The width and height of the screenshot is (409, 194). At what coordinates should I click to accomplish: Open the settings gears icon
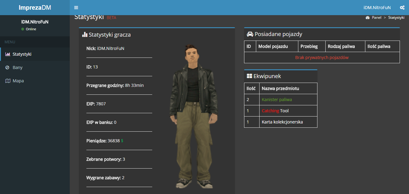point(402,8)
